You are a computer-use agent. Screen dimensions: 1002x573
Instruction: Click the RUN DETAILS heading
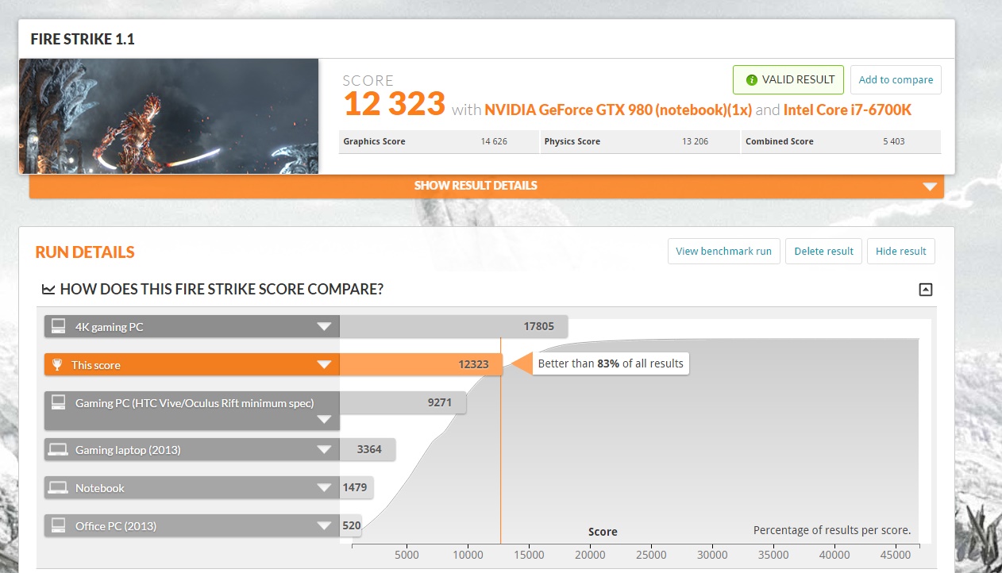click(85, 252)
